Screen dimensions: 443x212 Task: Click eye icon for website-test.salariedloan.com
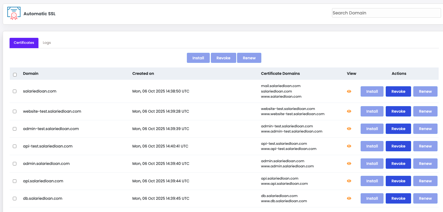tap(349, 111)
